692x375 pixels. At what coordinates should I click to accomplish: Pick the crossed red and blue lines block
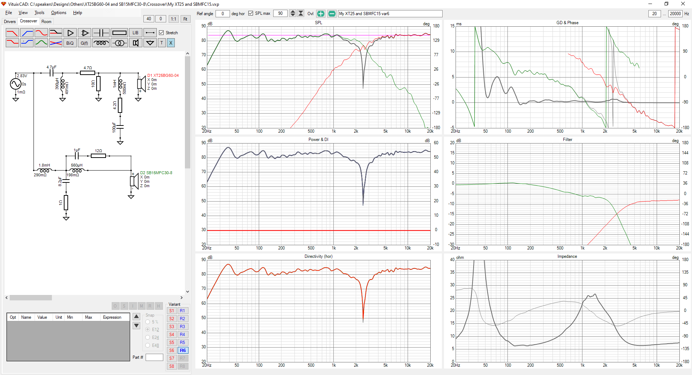56,43
